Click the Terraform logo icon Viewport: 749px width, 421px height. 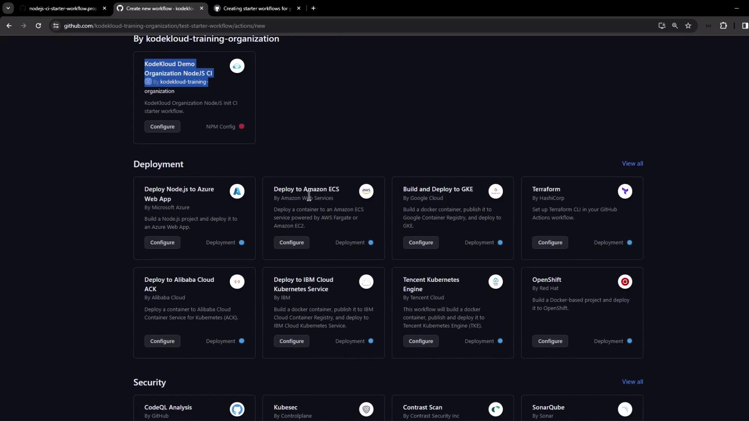click(x=625, y=191)
